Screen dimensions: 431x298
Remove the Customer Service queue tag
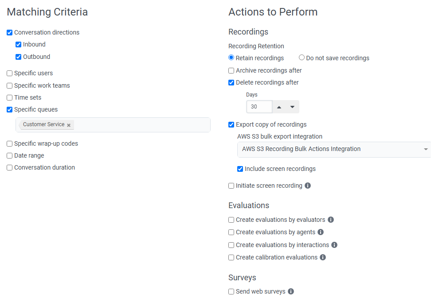(x=69, y=125)
